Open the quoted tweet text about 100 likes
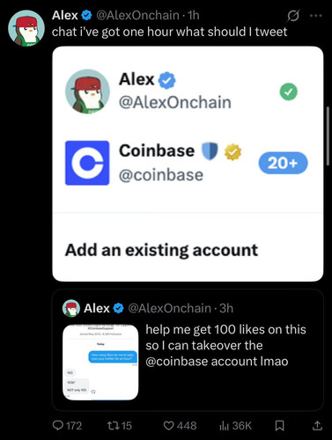The image size is (332, 440). coord(225,345)
